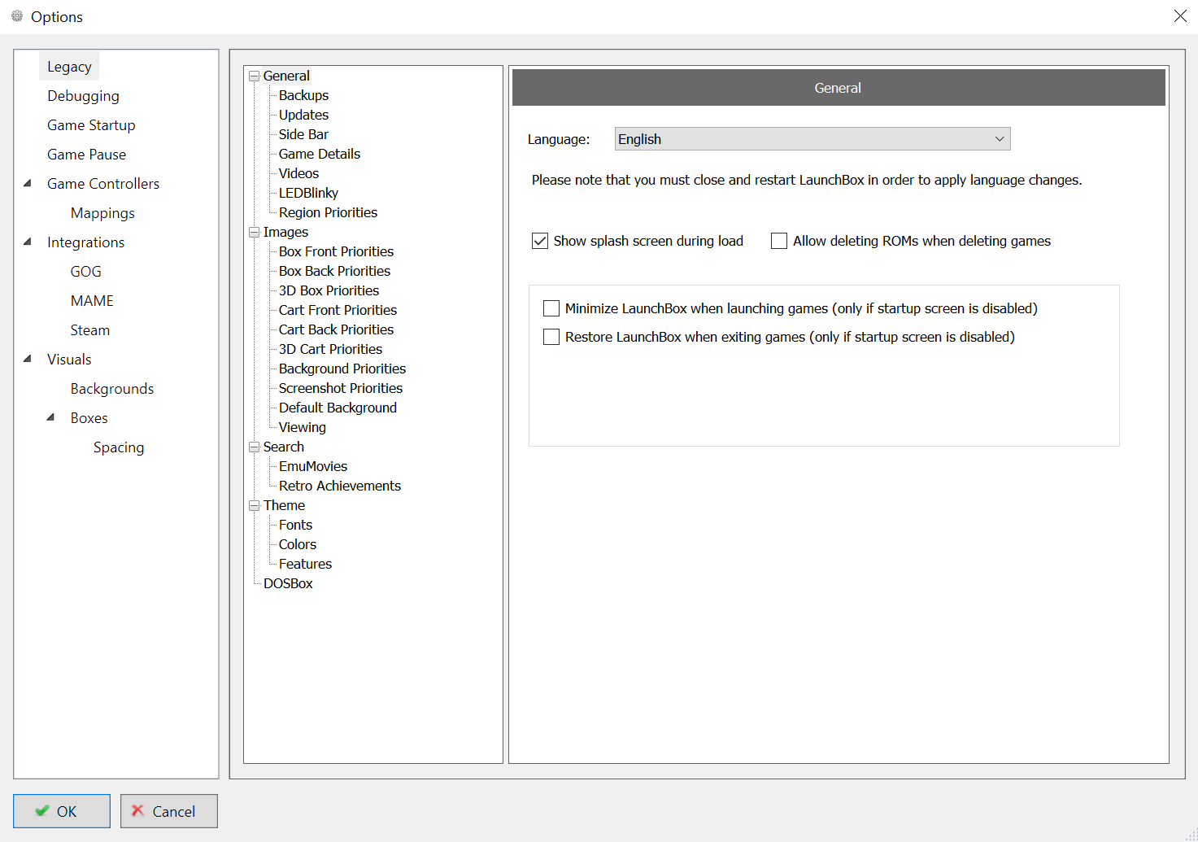Select Region Priorities in the tree

pyautogui.click(x=328, y=212)
